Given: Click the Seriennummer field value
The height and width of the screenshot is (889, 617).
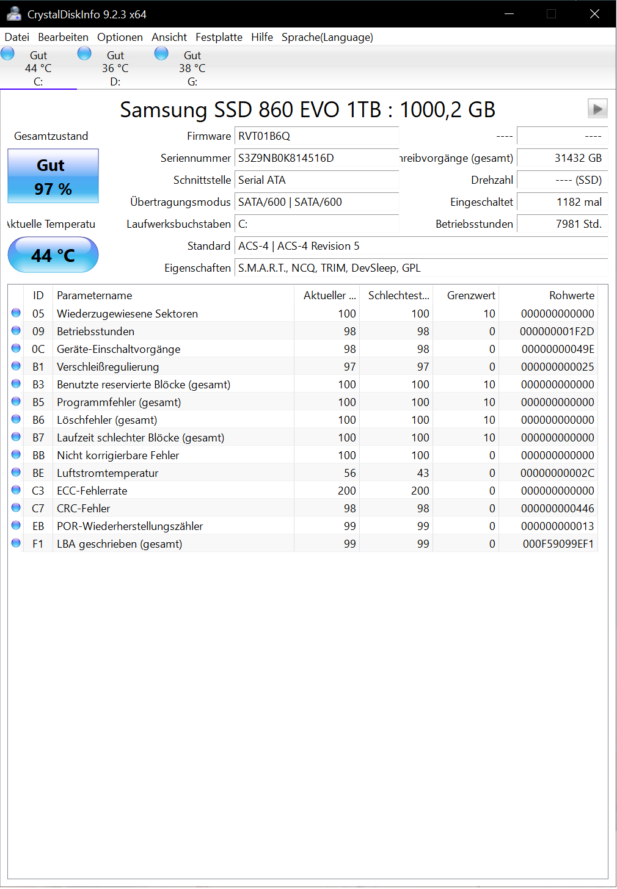Looking at the screenshot, I should point(317,158).
